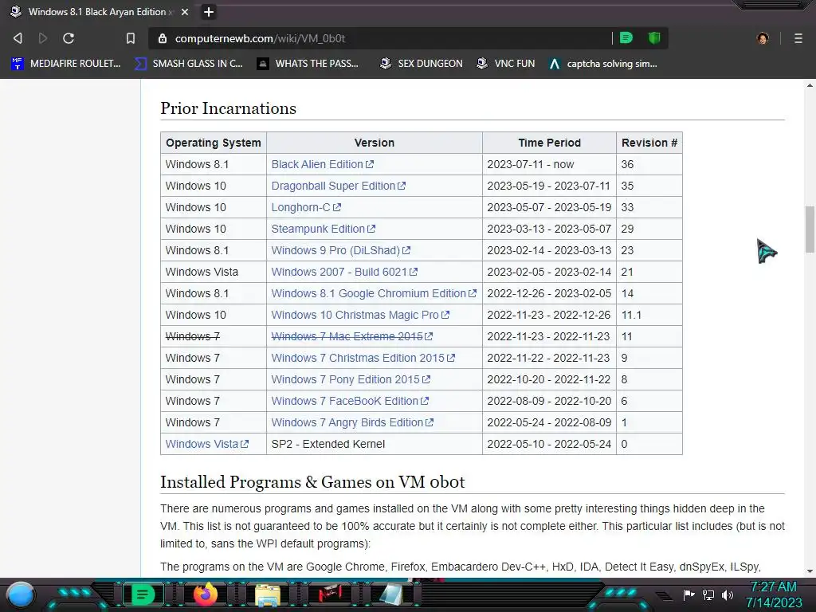Follow the Longhorn-C link
Image resolution: width=816 pixels, height=612 pixels.
point(306,207)
